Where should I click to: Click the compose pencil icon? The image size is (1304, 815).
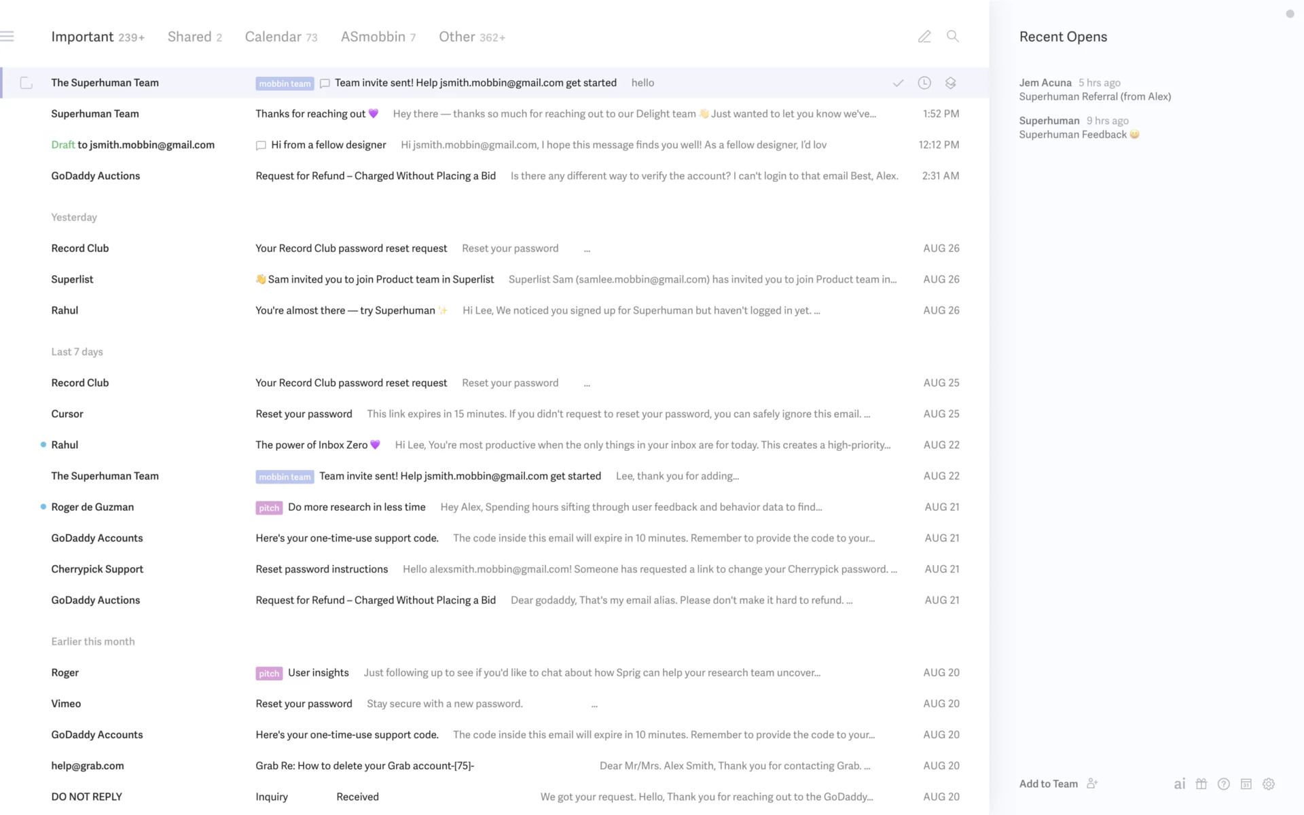point(924,37)
